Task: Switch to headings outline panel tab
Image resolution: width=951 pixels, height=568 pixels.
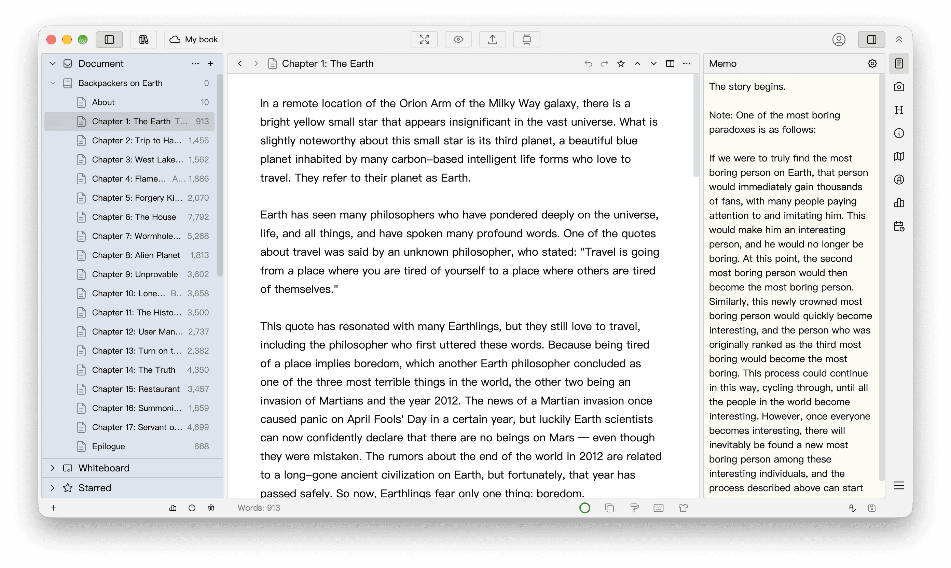Action: click(x=898, y=110)
